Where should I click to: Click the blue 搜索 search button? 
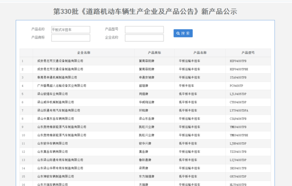183,33
